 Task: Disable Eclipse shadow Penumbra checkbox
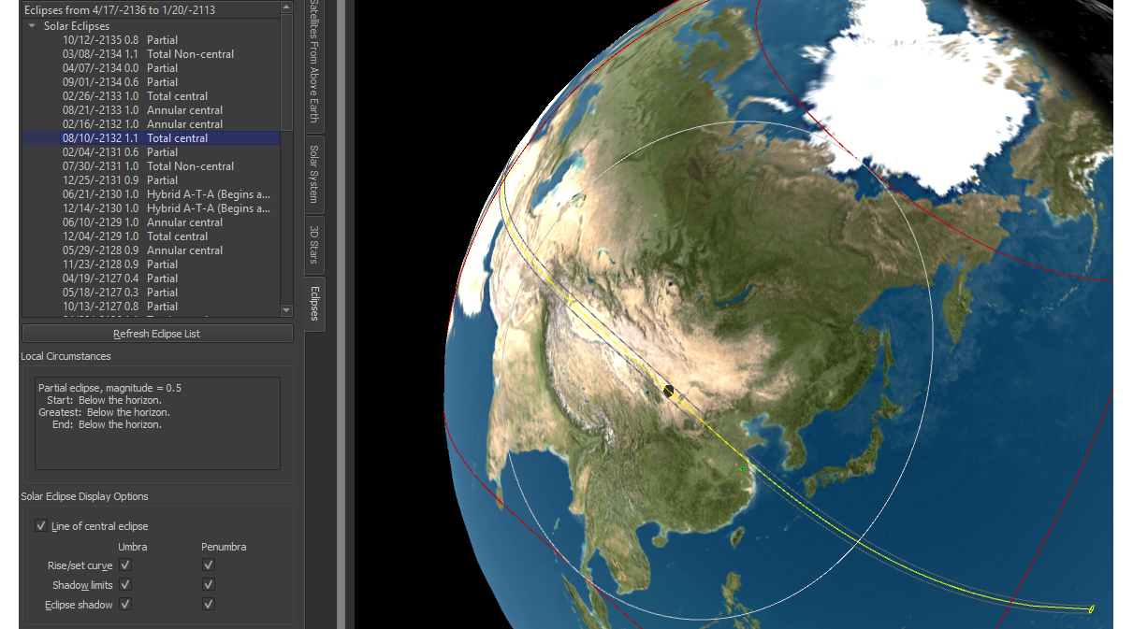pos(208,605)
